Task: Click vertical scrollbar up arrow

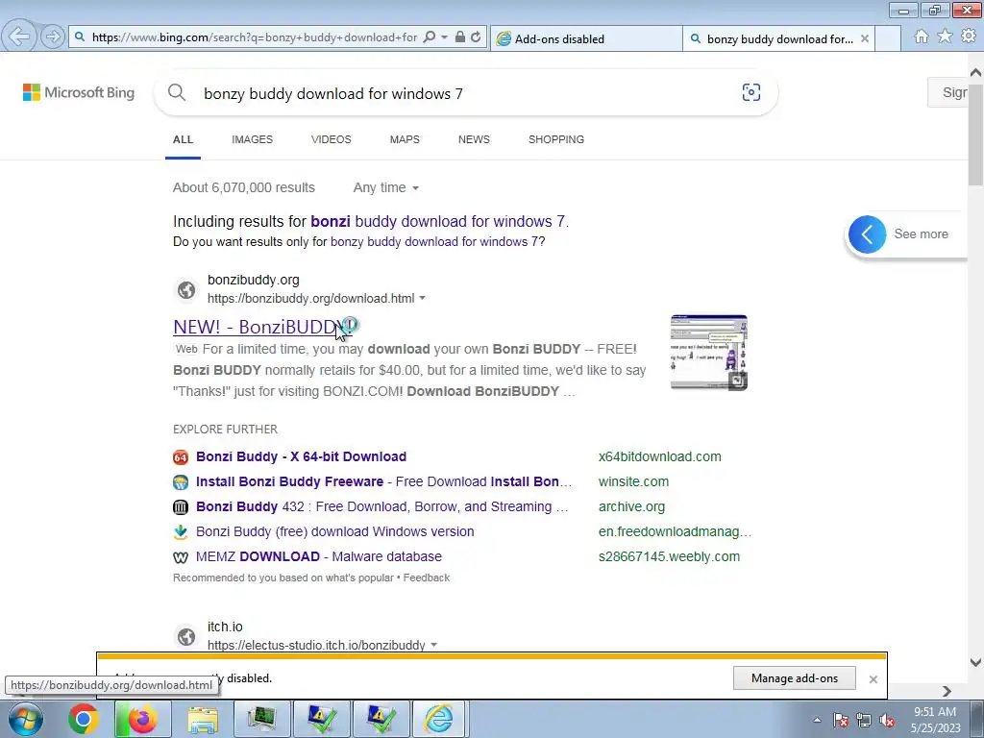Action: [975, 73]
